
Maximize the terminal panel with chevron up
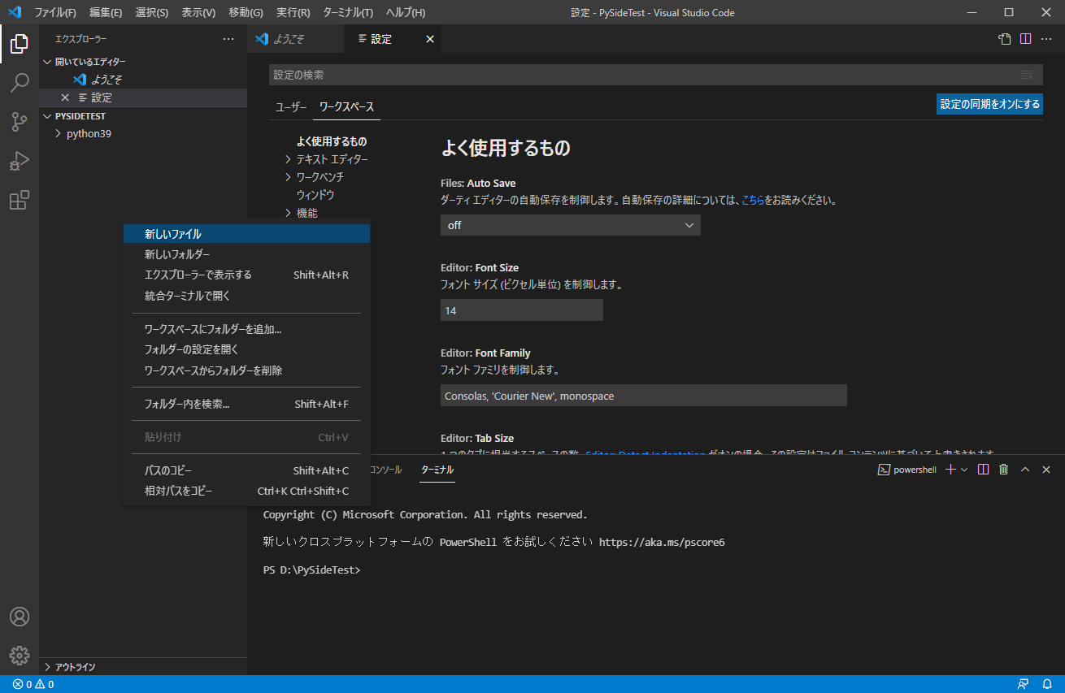pos(1025,470)
